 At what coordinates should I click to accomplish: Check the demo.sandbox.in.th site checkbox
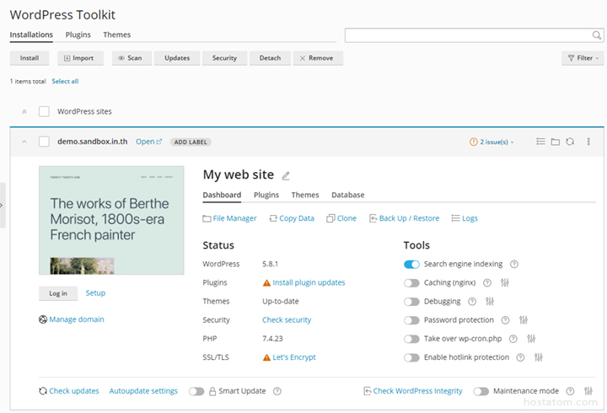pos(44,142)
